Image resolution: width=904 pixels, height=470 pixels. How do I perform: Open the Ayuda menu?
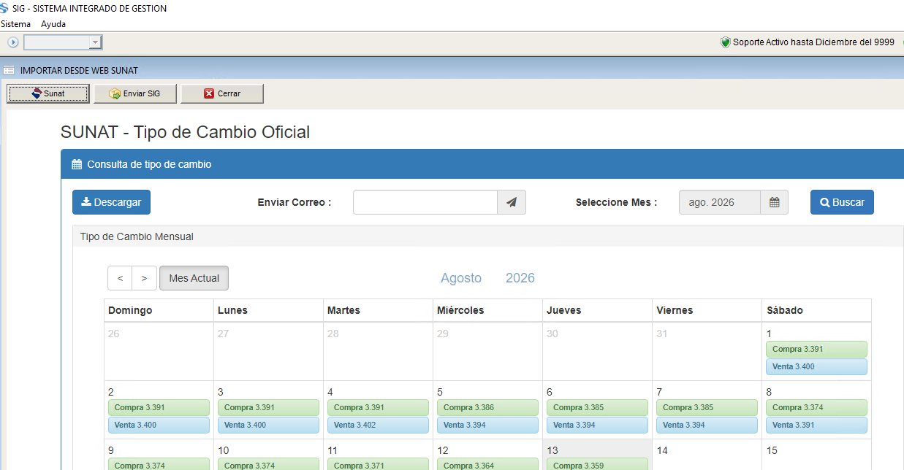pyautogui.click(x=53, y=24)
